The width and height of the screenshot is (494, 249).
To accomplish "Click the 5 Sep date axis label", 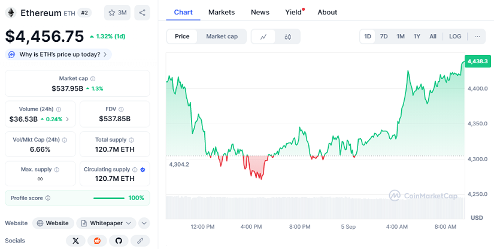I will [348, 227].
